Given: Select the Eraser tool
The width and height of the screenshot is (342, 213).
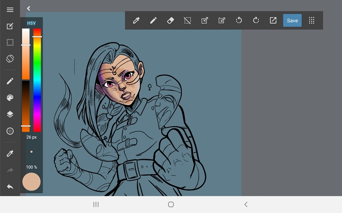Looking at the screenshot, I should 170,20.
